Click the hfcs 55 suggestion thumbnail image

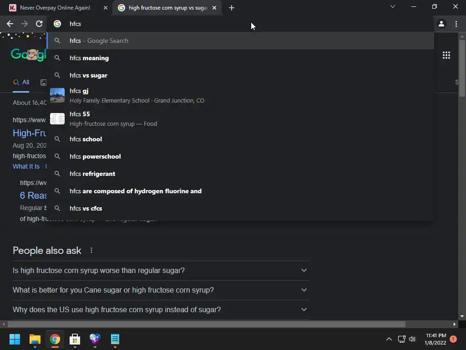tap(57, 118)
